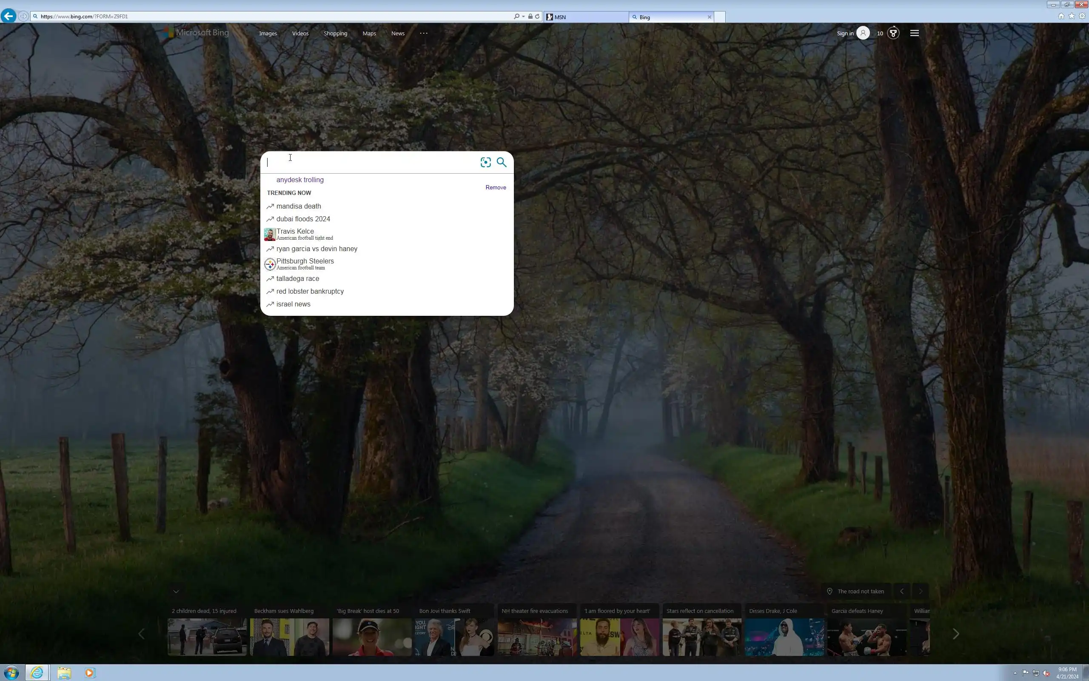The image size is (1089, 681).
Task: Open address bar search dropdown arrow
Action: 523,16
